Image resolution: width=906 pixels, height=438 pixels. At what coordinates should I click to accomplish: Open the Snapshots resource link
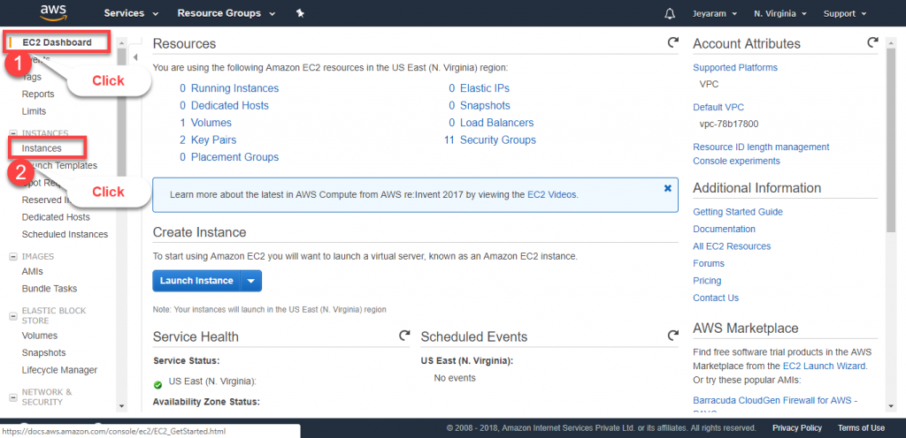[x=486, y=105]
